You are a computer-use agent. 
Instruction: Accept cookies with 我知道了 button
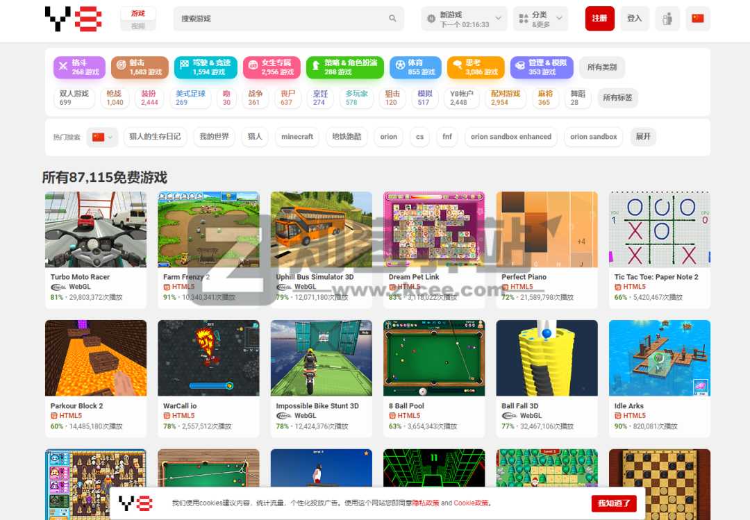pos(613,503)
